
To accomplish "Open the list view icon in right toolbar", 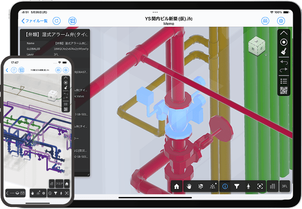I will [284, 80].
